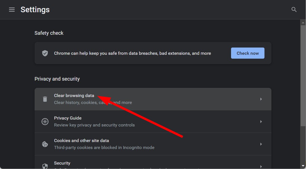Expand the Privacy Guide arrow
Screen dimensions: 306x169
261,121
